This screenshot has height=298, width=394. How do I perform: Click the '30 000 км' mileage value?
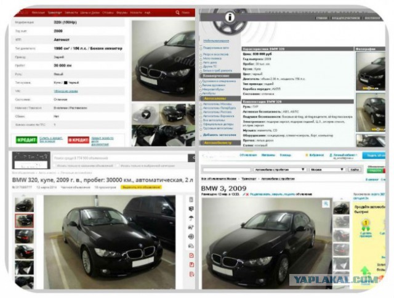pyautogui.click(x=63, y=65)
